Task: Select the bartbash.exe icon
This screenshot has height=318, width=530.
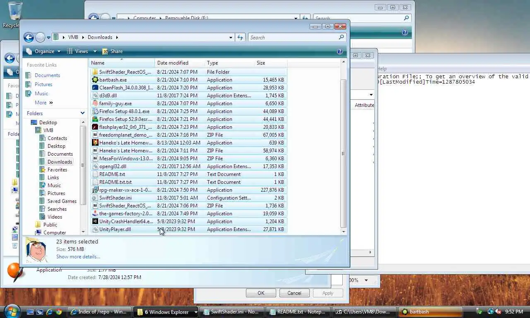Action: 95,80
